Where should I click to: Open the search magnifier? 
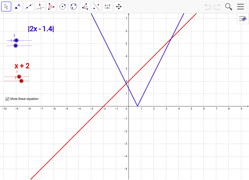(x=229, y=7)
